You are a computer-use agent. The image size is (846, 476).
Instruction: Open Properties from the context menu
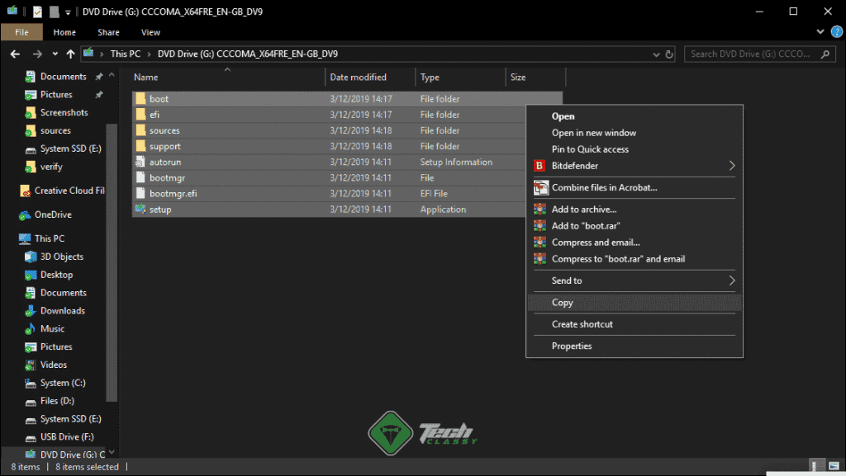pos(570,346)
